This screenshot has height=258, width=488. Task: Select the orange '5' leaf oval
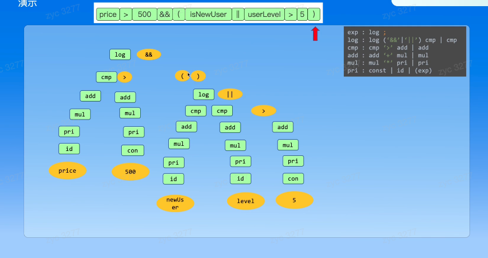294,200
